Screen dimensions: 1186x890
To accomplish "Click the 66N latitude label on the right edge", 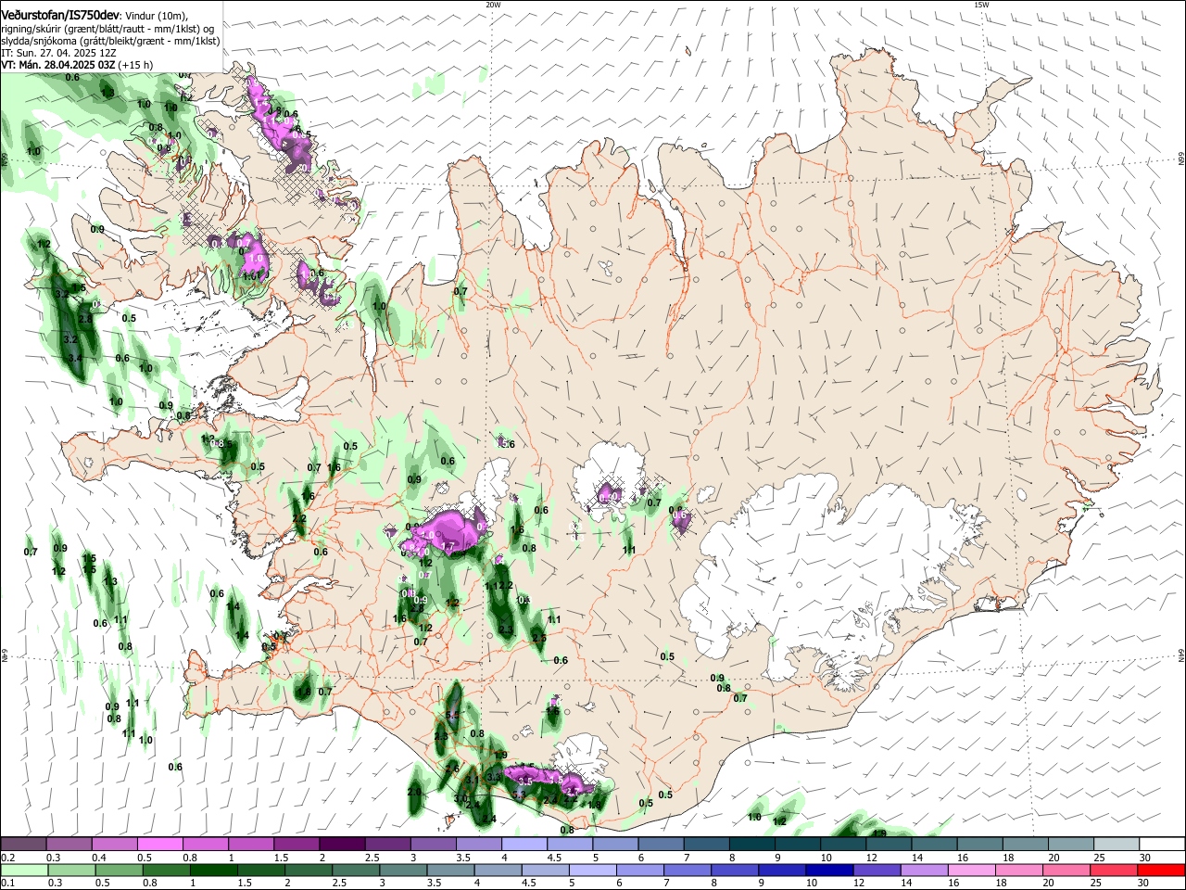I will pos(1181,159).
